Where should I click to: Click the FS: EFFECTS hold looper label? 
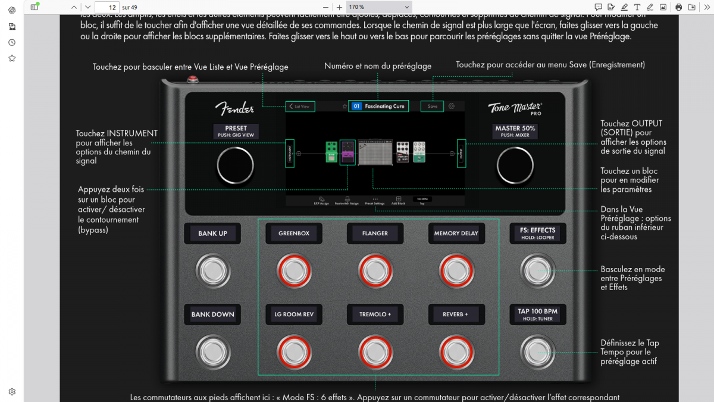pos(538,233)
